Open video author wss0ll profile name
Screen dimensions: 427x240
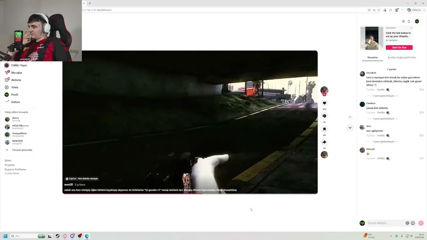point(68,185)
